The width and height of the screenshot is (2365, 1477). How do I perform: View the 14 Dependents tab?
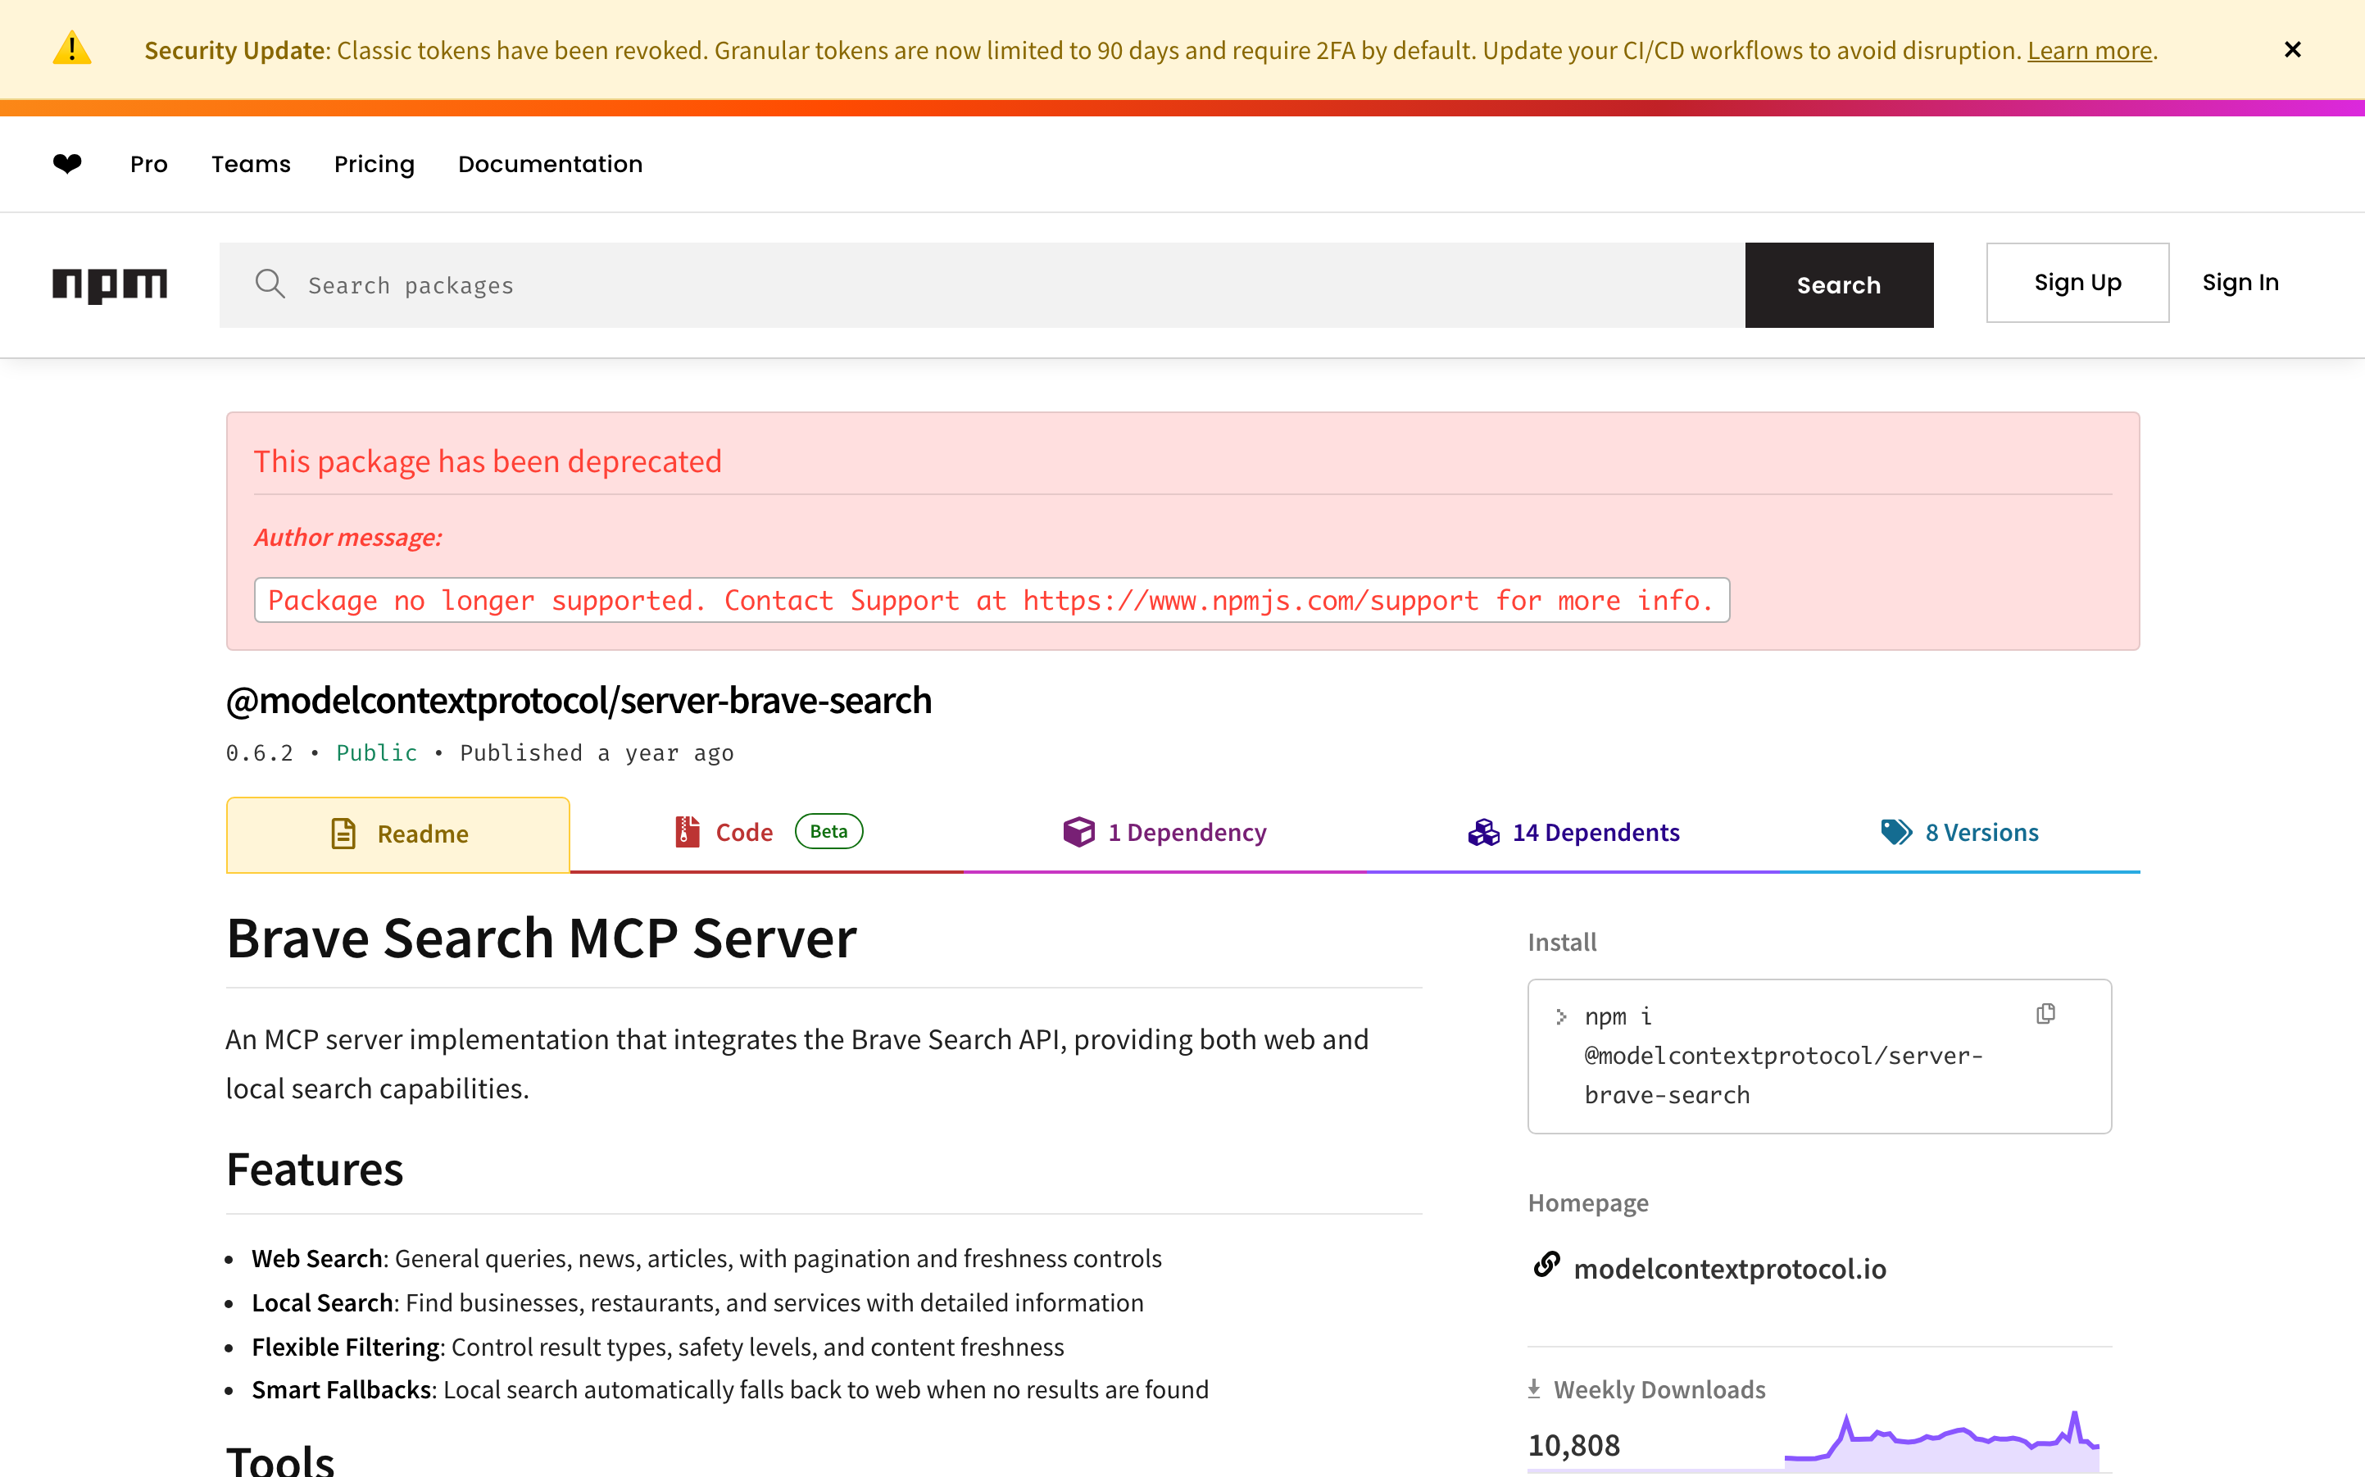click(1595, 832)
